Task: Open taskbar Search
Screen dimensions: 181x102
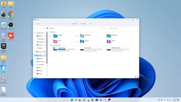Action: click(x=76, y=100)
